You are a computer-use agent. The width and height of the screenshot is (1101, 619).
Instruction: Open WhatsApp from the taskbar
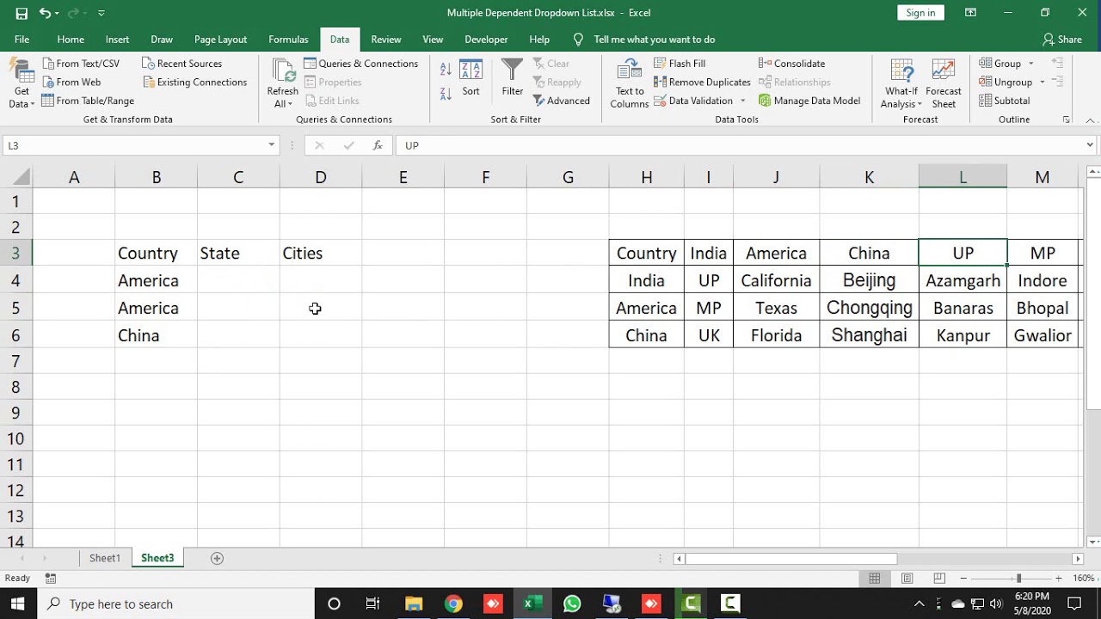(x=572, y=604)
